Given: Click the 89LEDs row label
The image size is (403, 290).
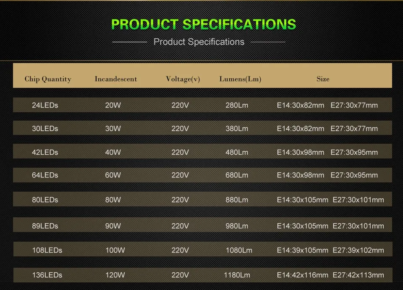Looking at the screenshot, I should click(45, 226).
